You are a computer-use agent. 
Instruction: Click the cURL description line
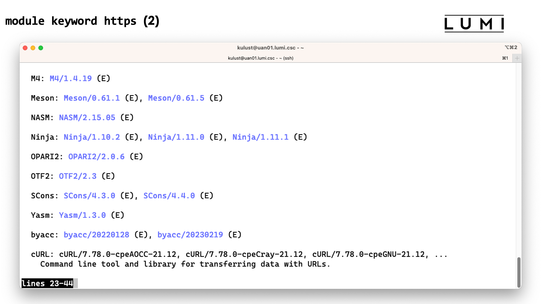tap(185, 264)
